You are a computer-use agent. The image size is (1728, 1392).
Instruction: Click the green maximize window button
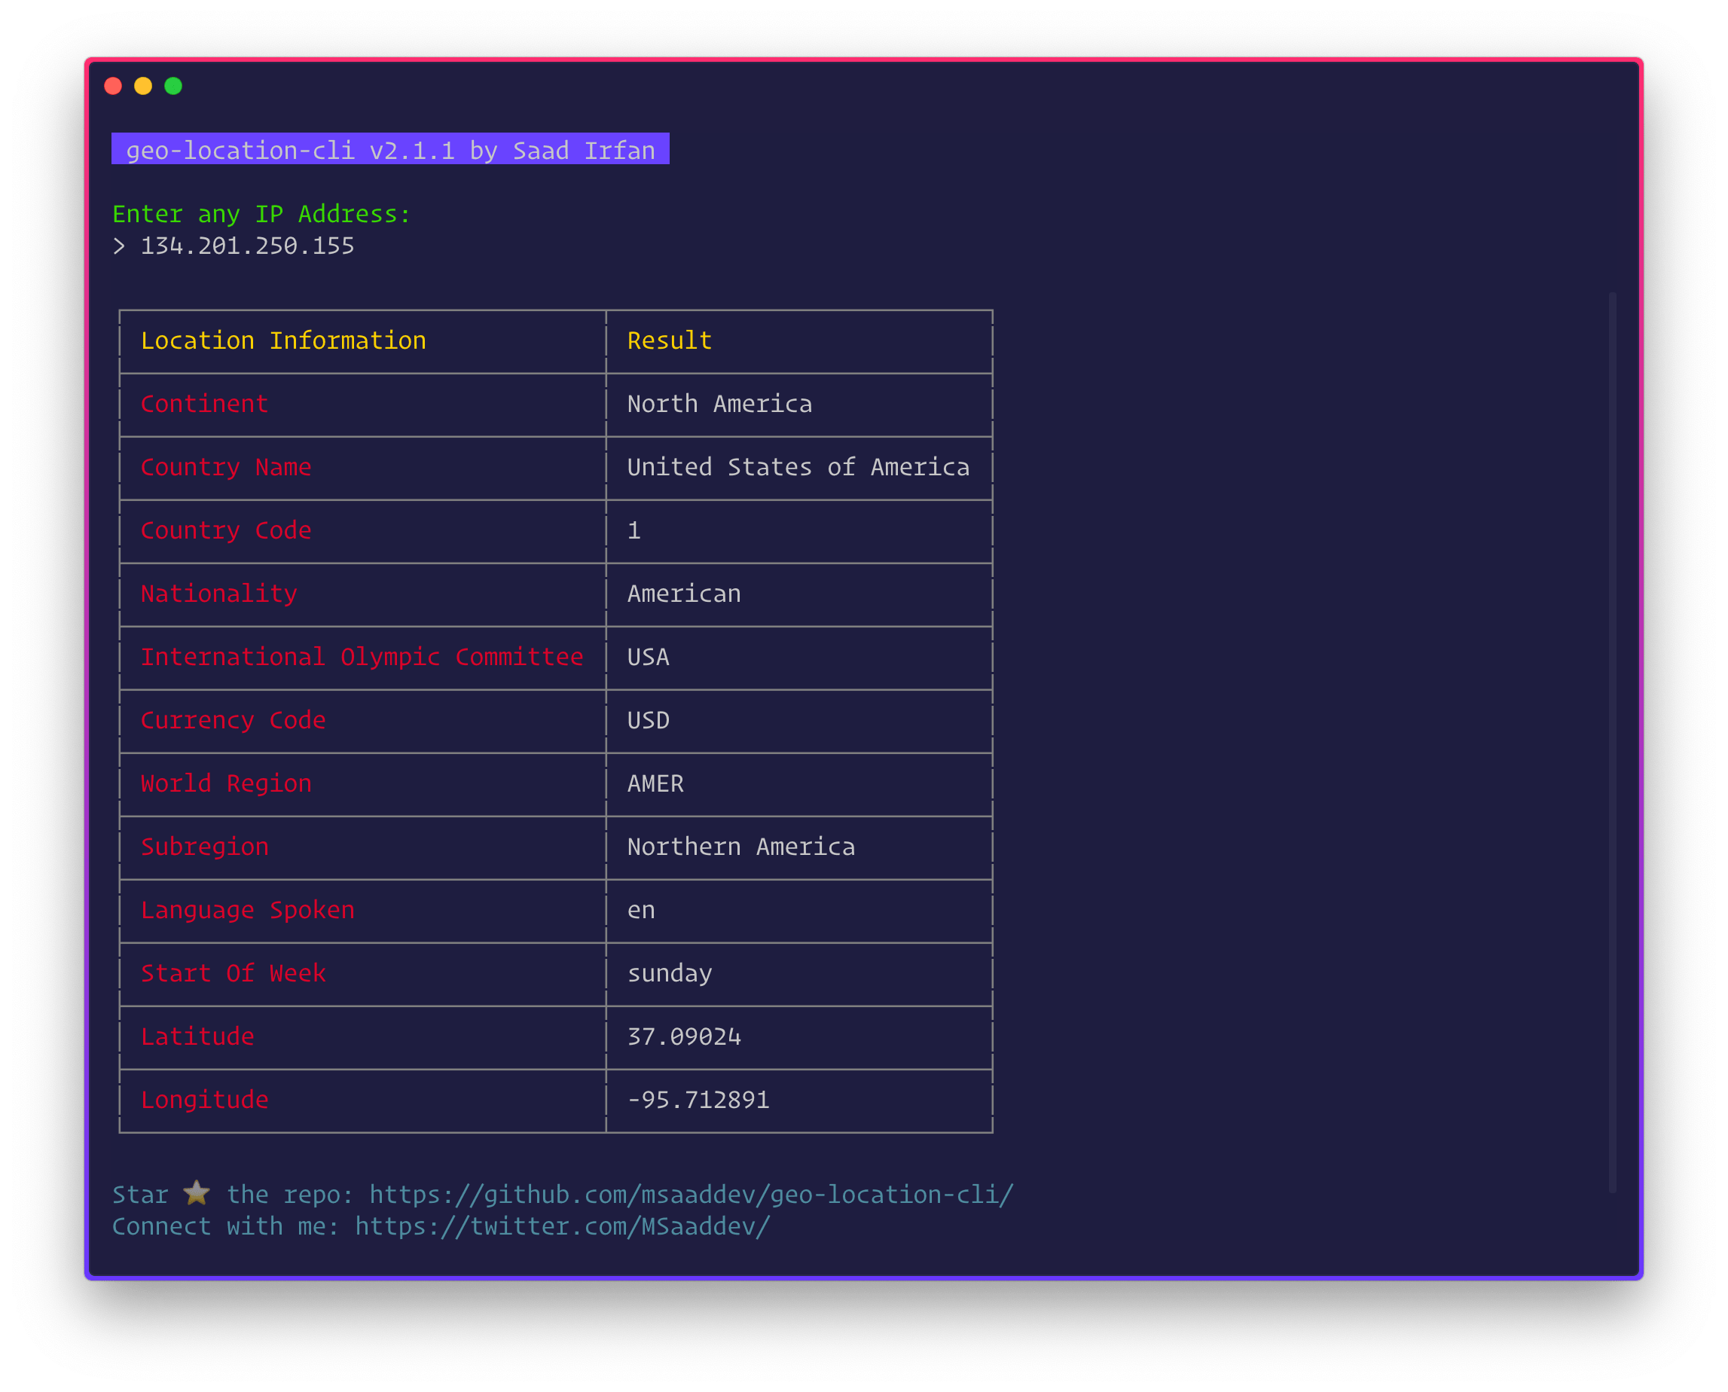(173, 86)
